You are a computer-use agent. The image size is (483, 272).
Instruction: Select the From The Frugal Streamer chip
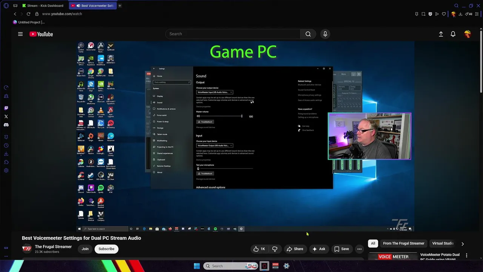[x=404, y=243]
